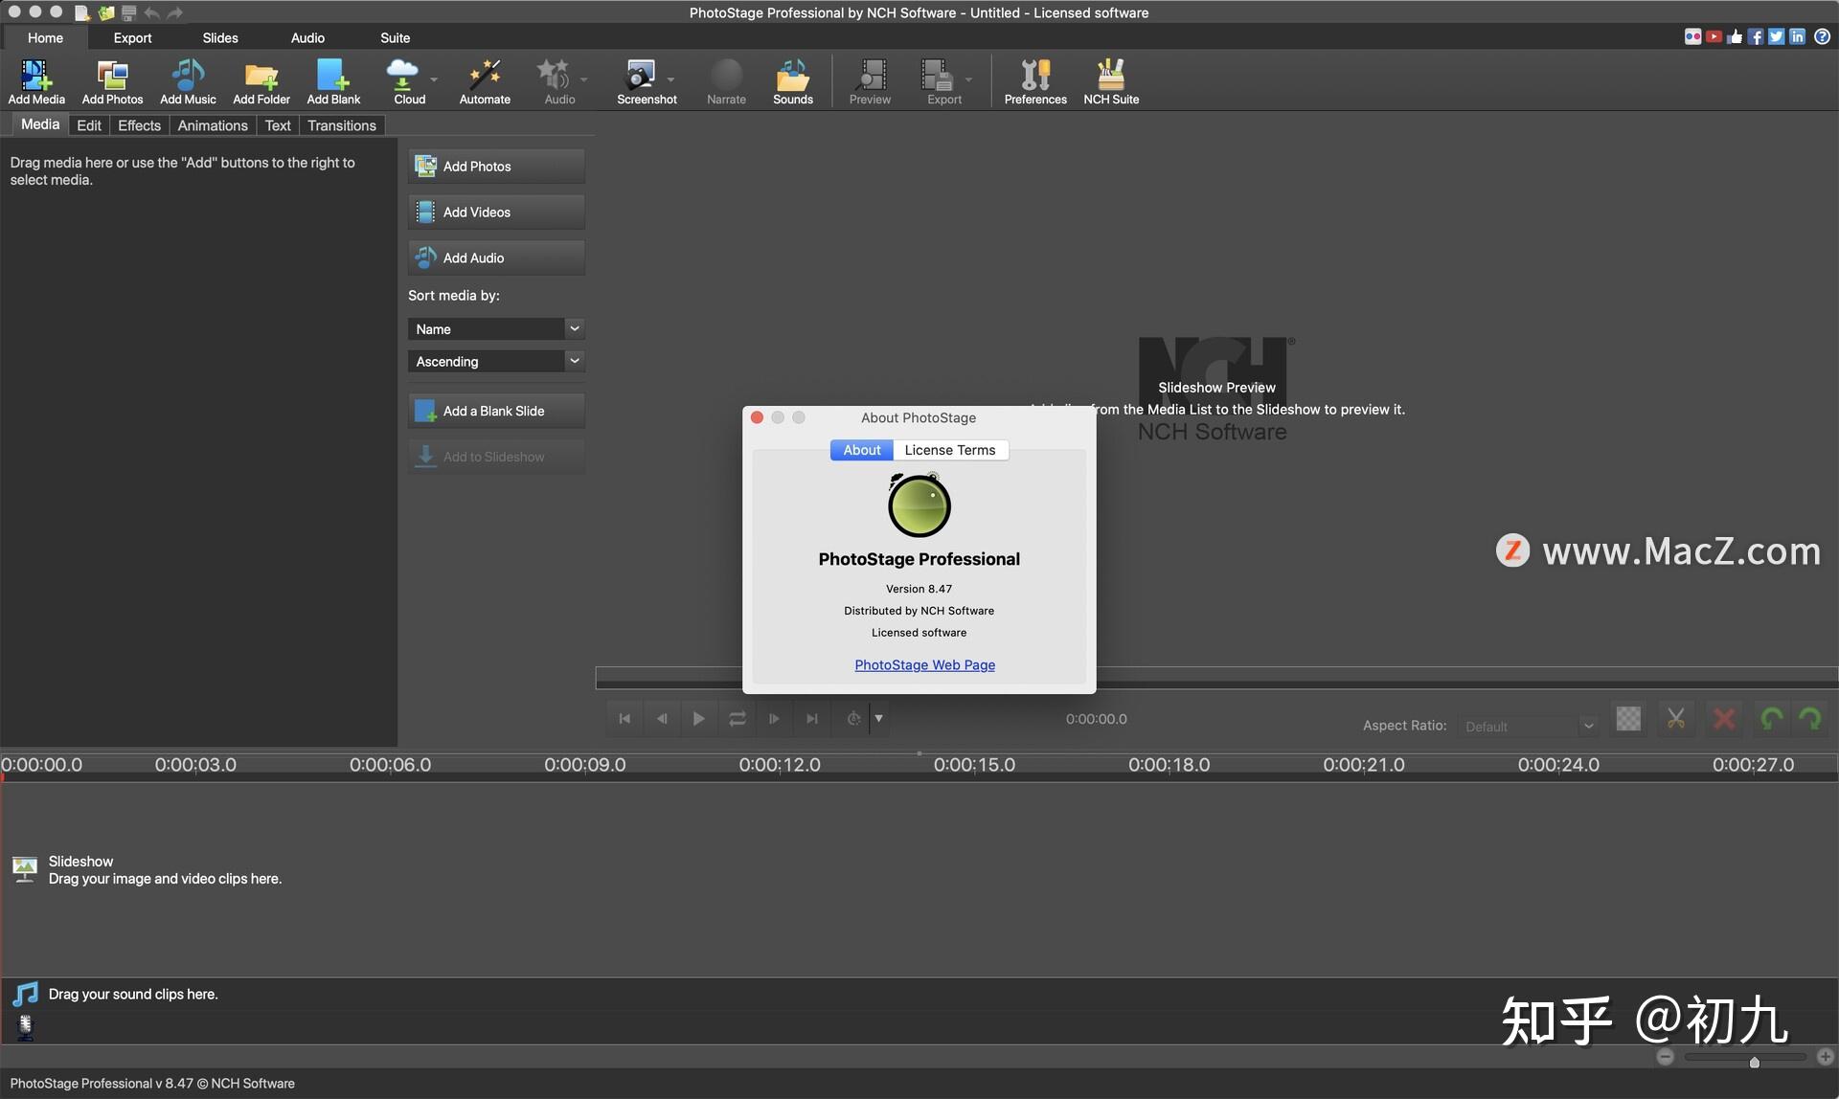Switch to the Text panel tab

(x=278, y=125)
